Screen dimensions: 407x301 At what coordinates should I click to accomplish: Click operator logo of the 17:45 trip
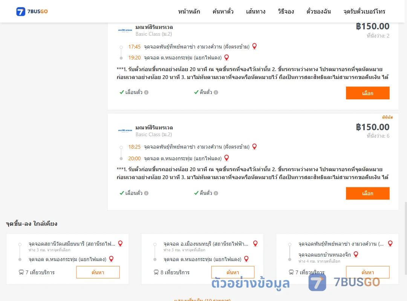pos(125,30)
